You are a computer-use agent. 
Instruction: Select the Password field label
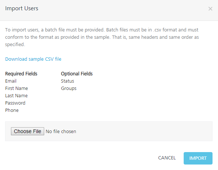(15, 103)
